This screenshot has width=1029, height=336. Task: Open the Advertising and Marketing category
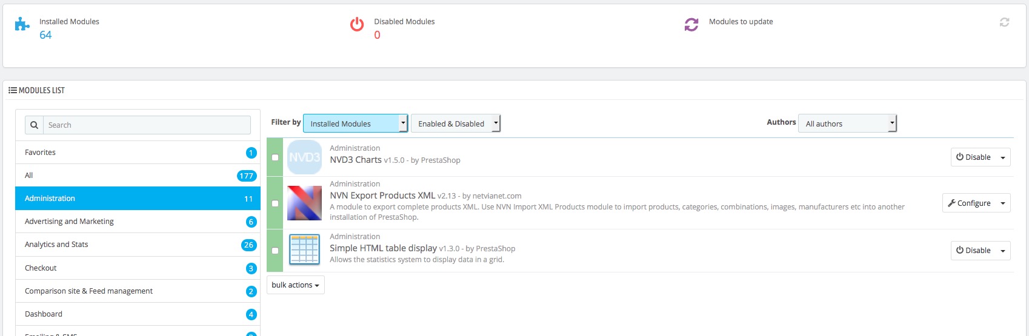pyautogui.click(x=138, y=222)
